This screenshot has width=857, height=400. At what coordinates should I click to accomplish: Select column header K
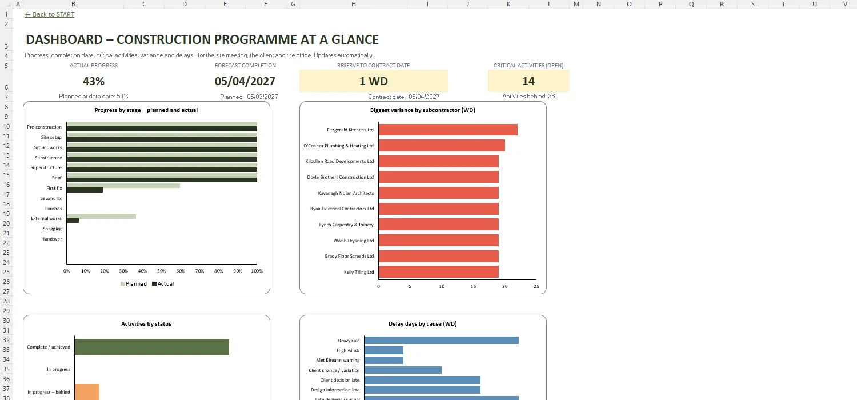tap(508, 4)
